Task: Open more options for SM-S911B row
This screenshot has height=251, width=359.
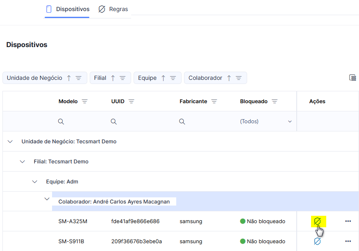Action: point(348,242)
